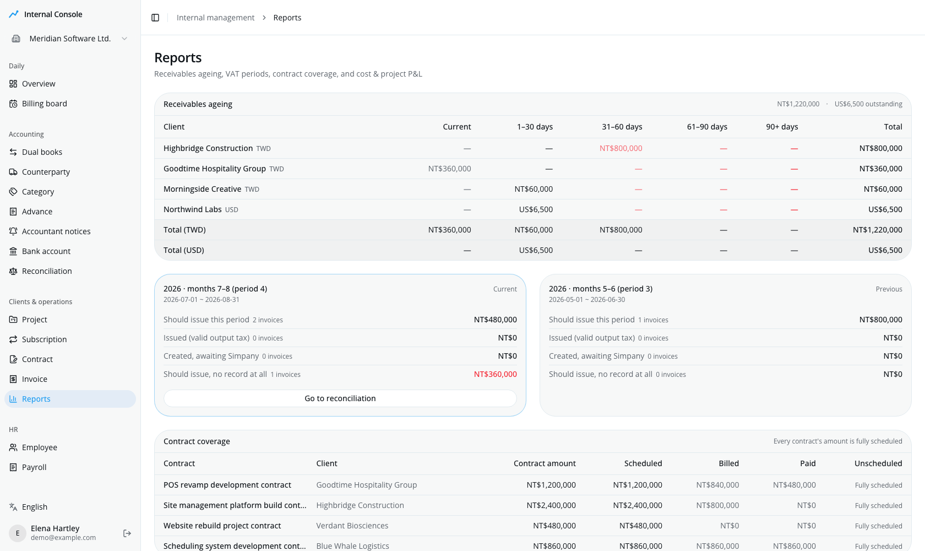
Task: Expand the Meridian Software Ltd. company switcher
Action: click(70, 39)
